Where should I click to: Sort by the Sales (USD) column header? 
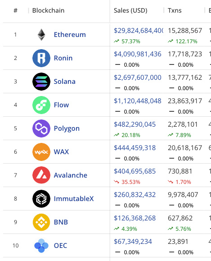coord(130,10)
